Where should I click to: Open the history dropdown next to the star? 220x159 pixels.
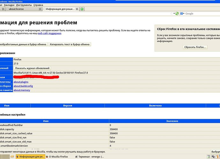click(174, 14)
